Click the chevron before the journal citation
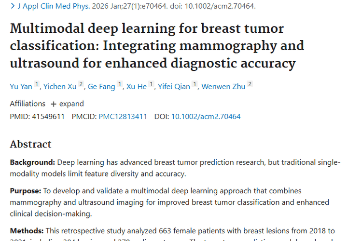The height and width of the screenshot is (241, 362). (13, 6)
